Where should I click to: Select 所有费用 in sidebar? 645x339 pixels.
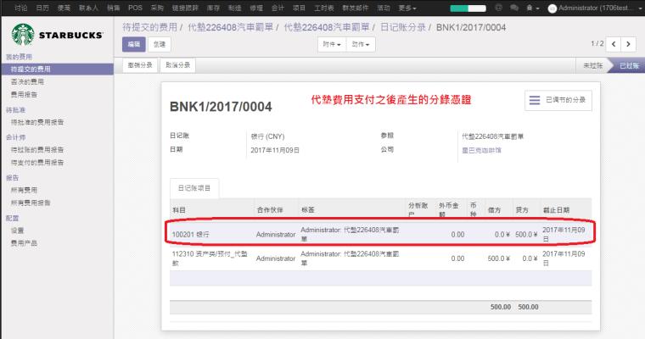tap(24, 190)
